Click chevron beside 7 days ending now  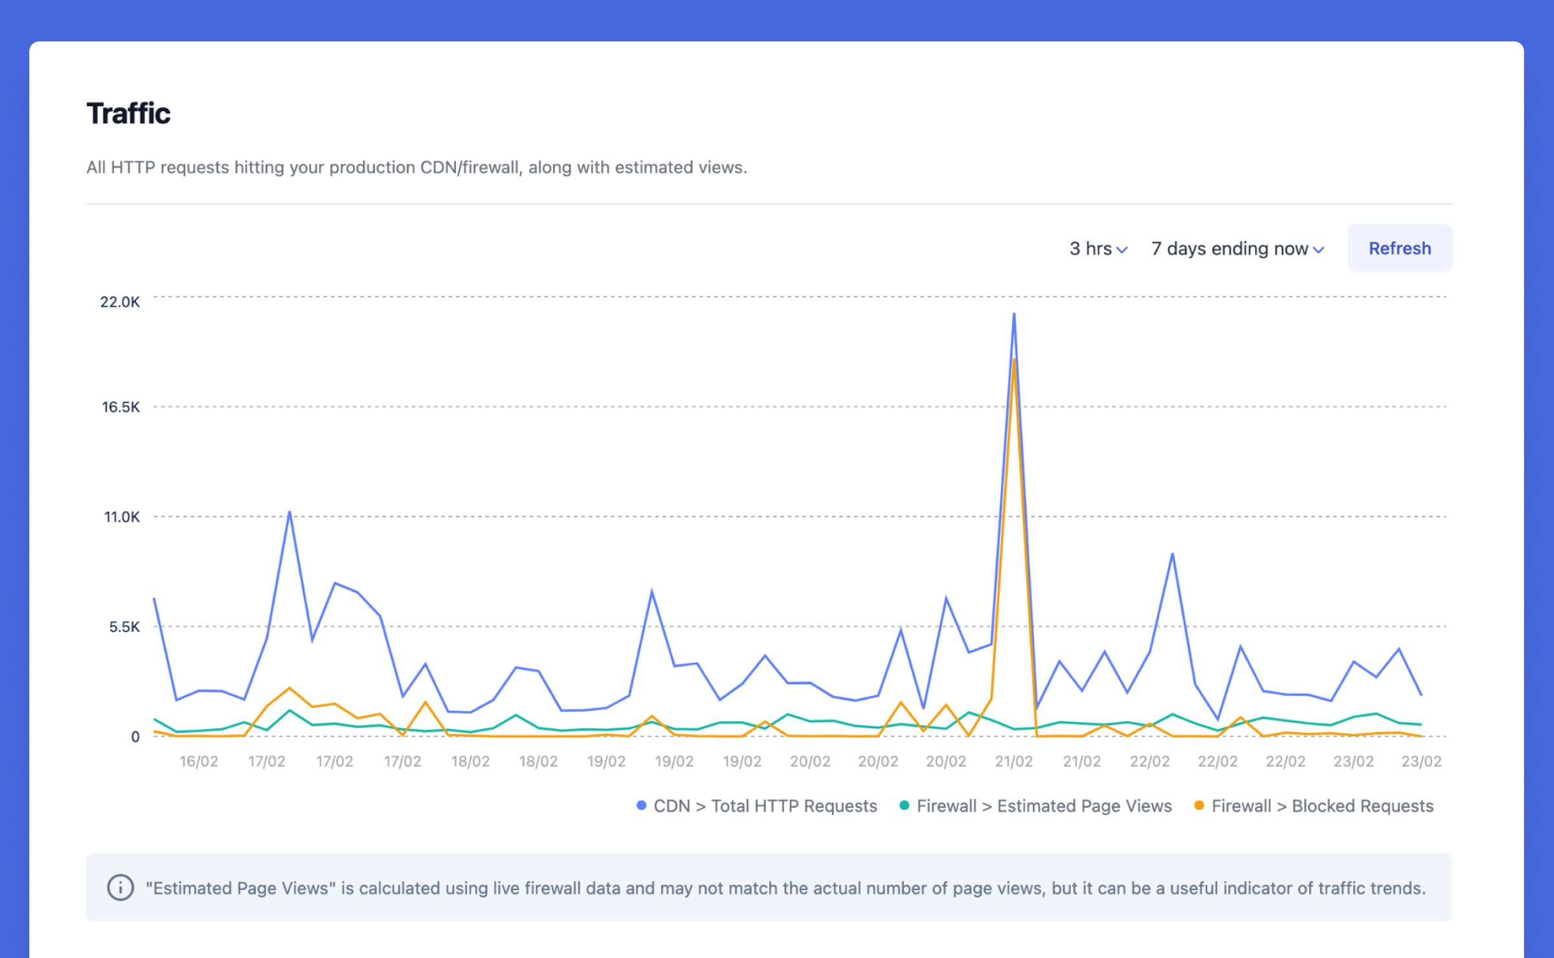(x=1318, y=250)
